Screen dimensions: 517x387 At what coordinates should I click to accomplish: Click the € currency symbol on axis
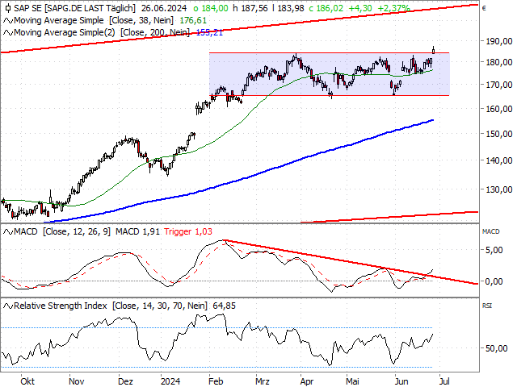[484, 9]
